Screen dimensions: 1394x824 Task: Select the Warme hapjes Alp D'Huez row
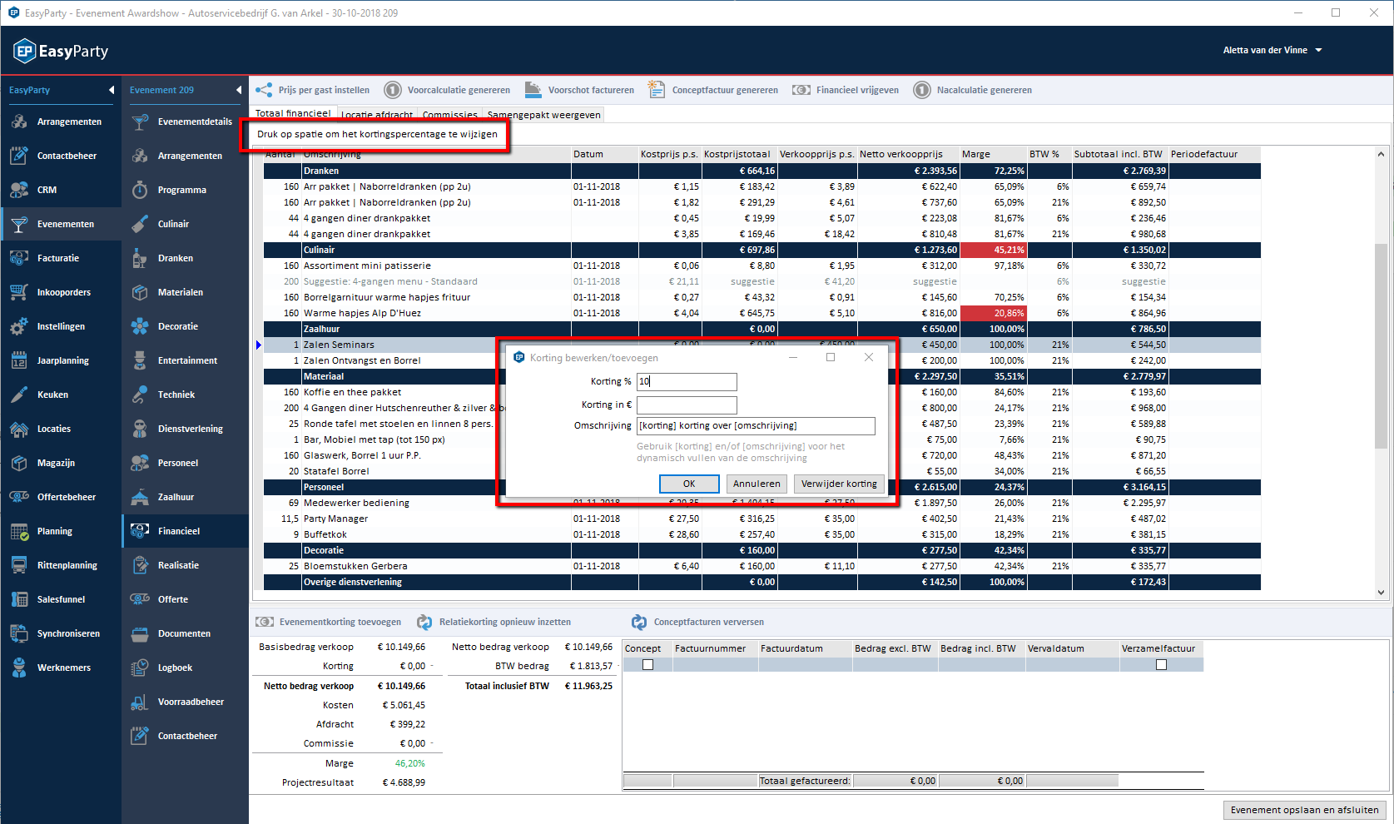point(762,313)
